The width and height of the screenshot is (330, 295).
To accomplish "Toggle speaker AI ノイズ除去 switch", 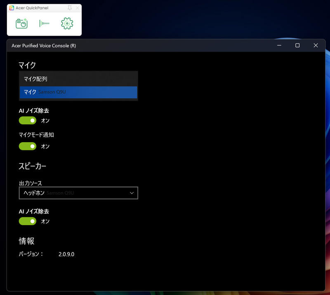I will pos(28,221).
